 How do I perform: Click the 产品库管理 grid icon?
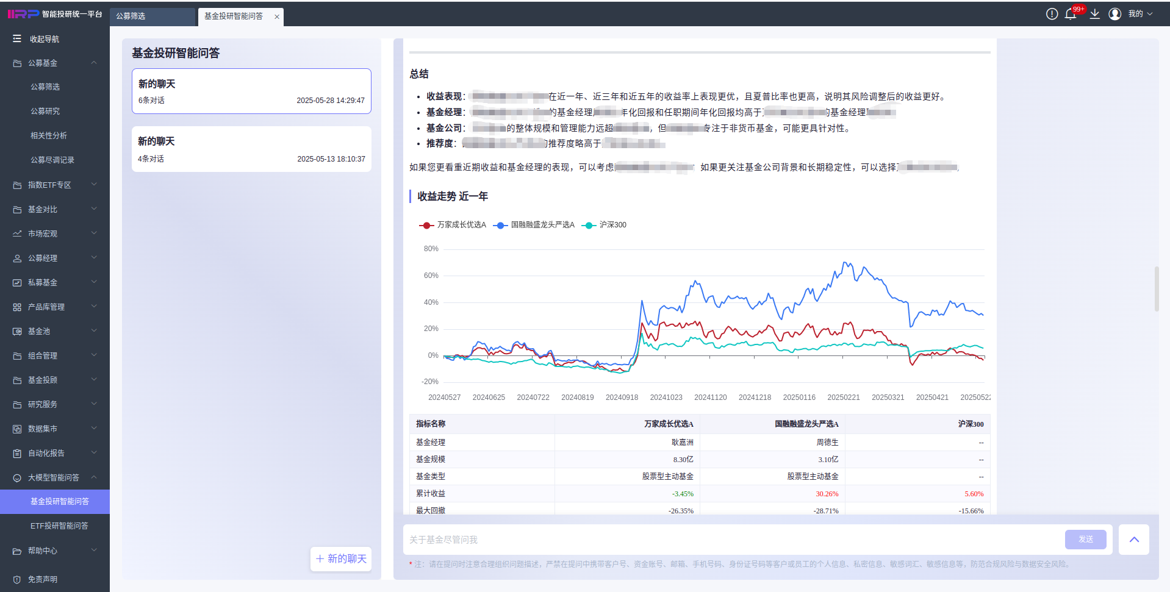point(17,307)
